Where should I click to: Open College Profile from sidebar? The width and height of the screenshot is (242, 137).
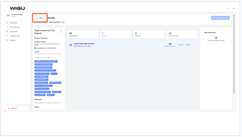point(14,36)
